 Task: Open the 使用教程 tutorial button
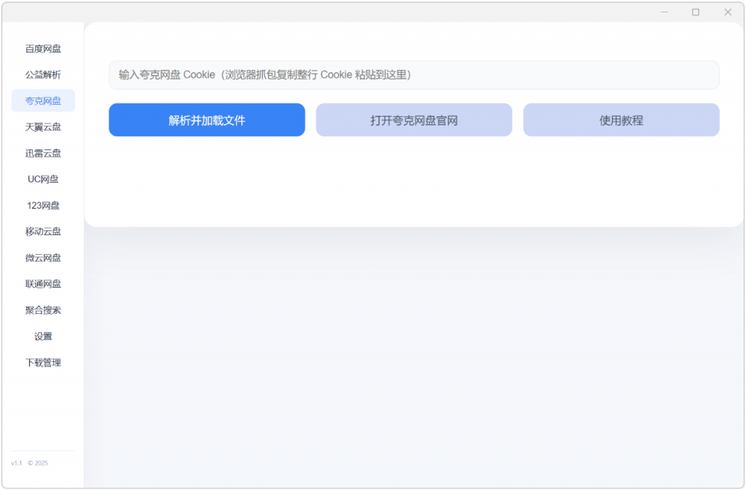[621, 120]
